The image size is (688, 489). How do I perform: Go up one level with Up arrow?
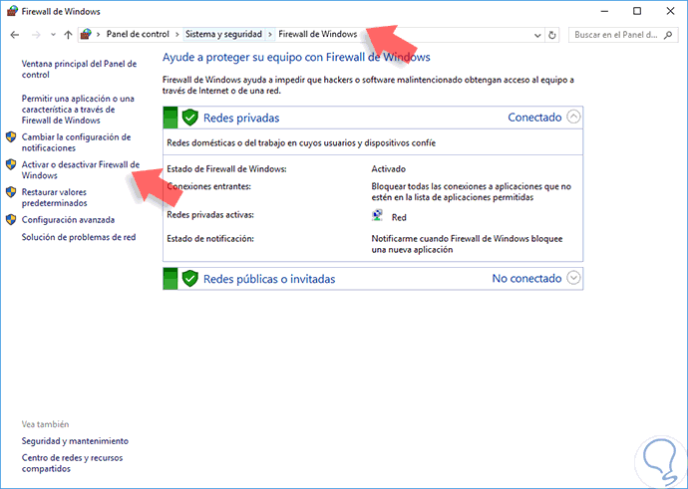point(68,35)
